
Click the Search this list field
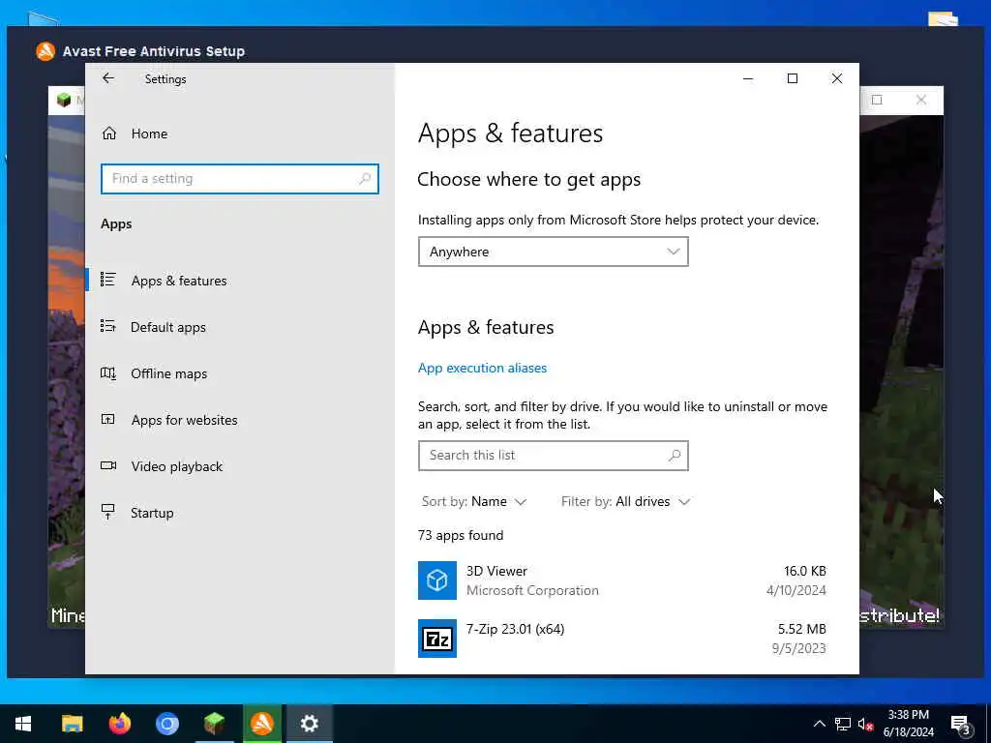(x=553, y=456)
